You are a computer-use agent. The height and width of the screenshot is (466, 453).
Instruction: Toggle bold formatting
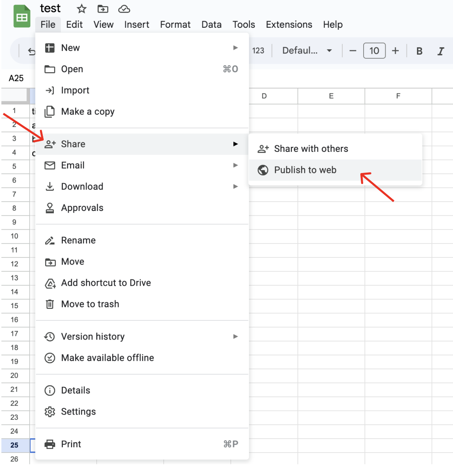[419, 51]
